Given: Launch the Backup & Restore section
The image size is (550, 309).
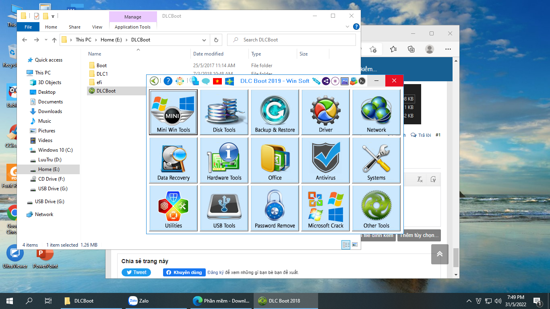Looking at the screenshot, I should (275, 112).
